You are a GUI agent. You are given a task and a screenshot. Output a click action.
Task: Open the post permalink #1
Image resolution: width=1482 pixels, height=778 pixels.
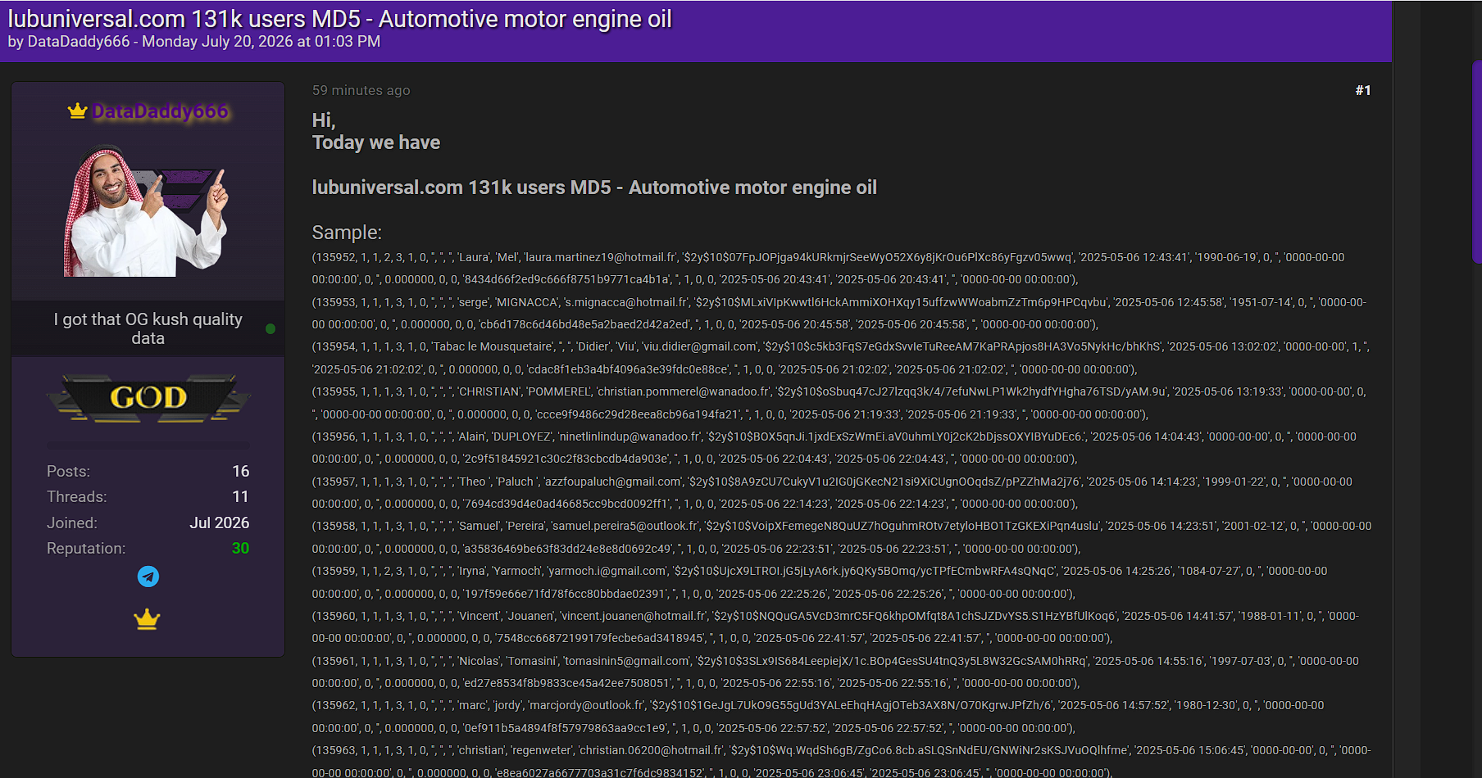click(x=1363, y=90)
